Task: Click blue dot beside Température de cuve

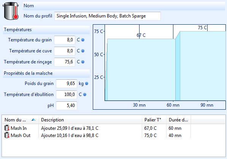Action: tap(83, 51)
